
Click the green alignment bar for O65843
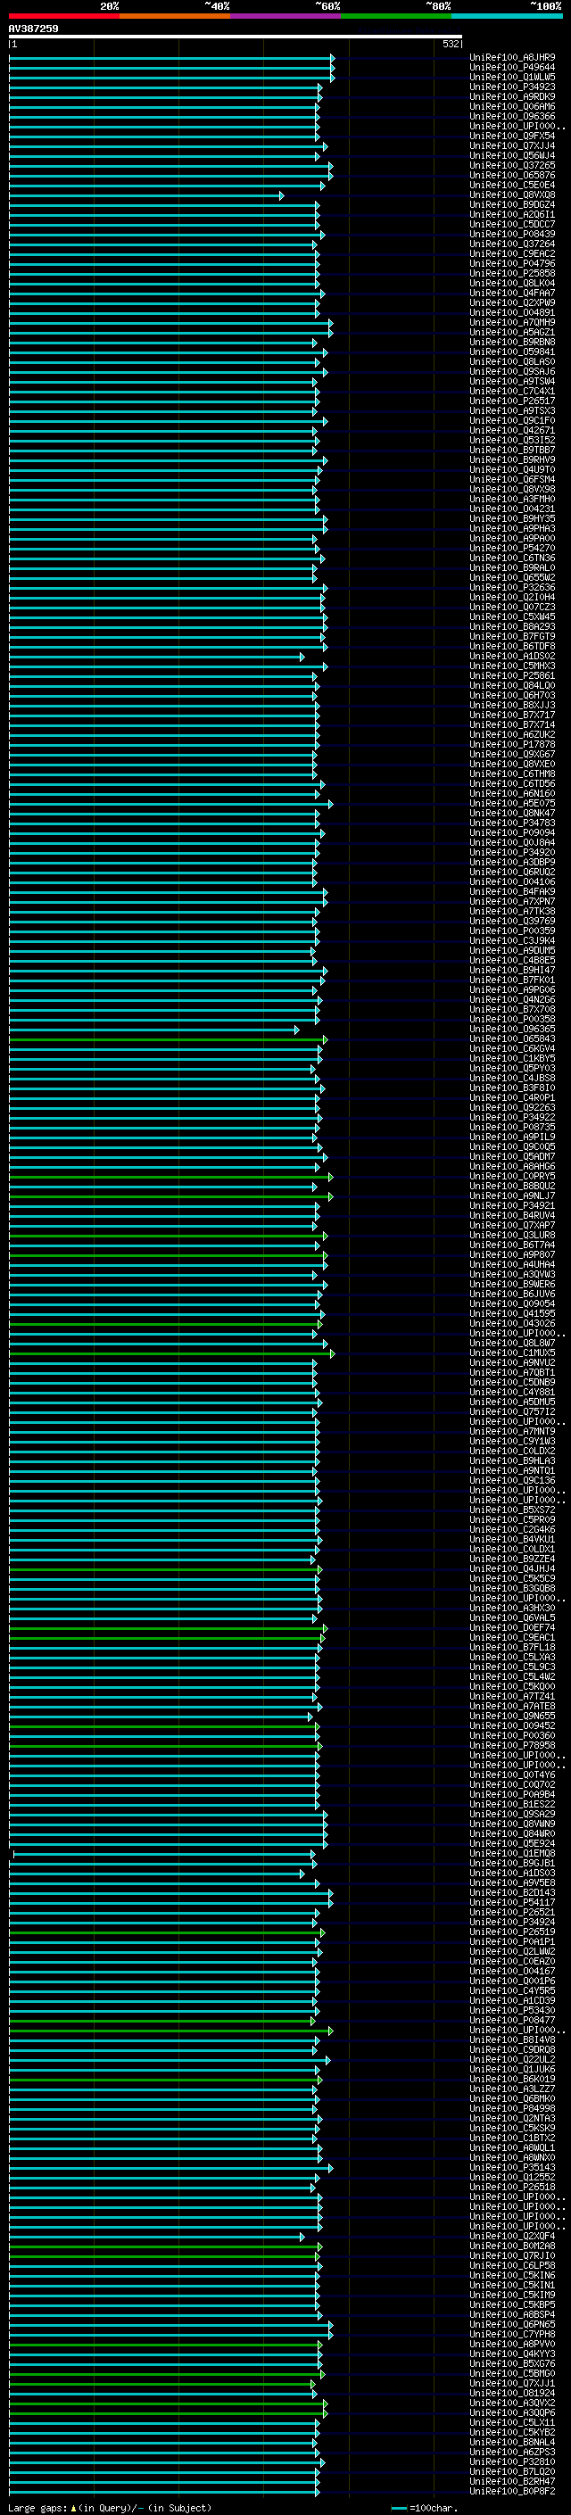point(169,1041)
